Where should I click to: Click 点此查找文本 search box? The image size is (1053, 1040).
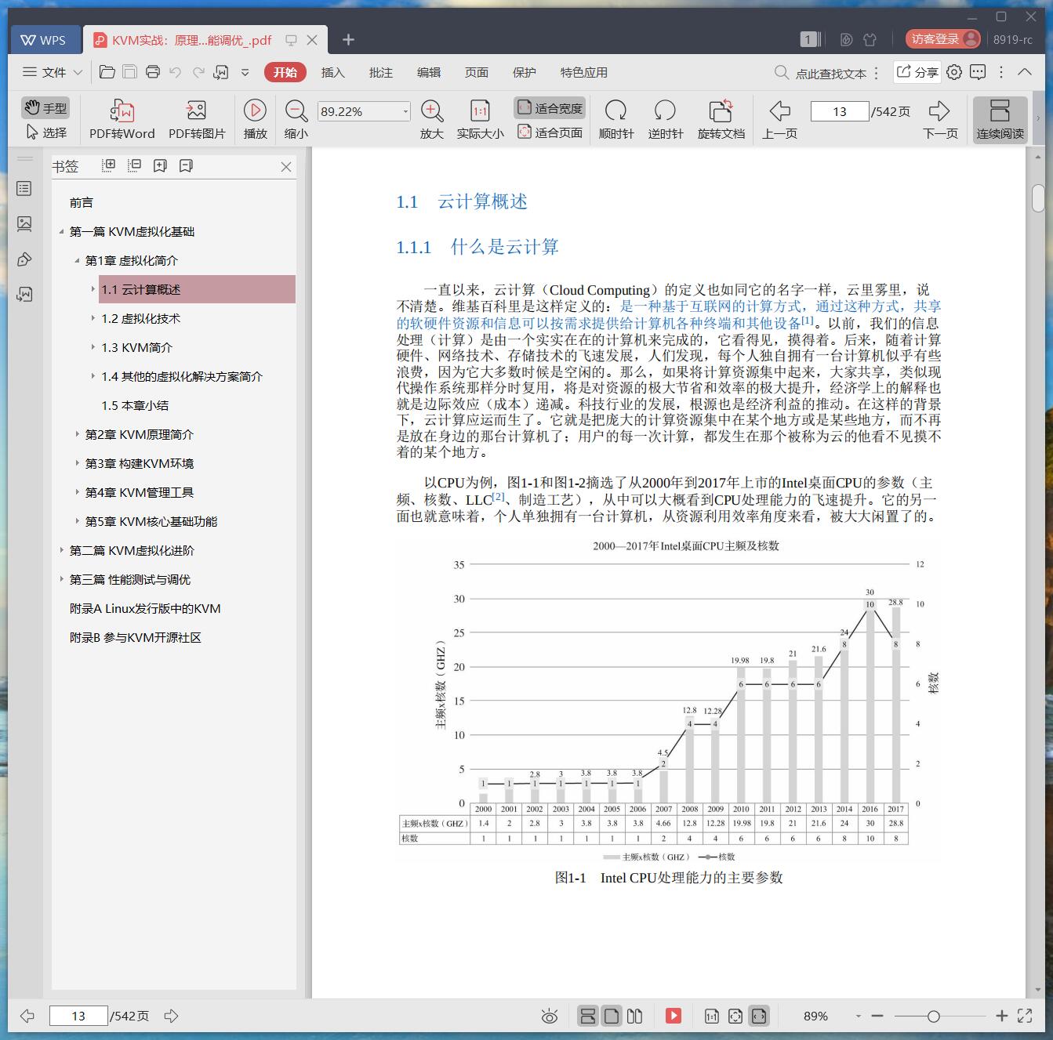[x=821, y=73]
